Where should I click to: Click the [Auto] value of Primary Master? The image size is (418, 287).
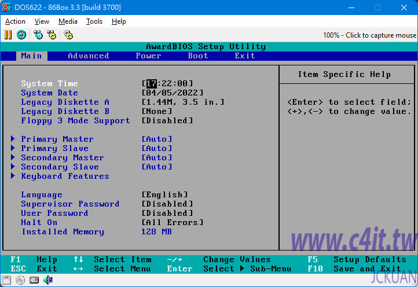click(157, 139)
